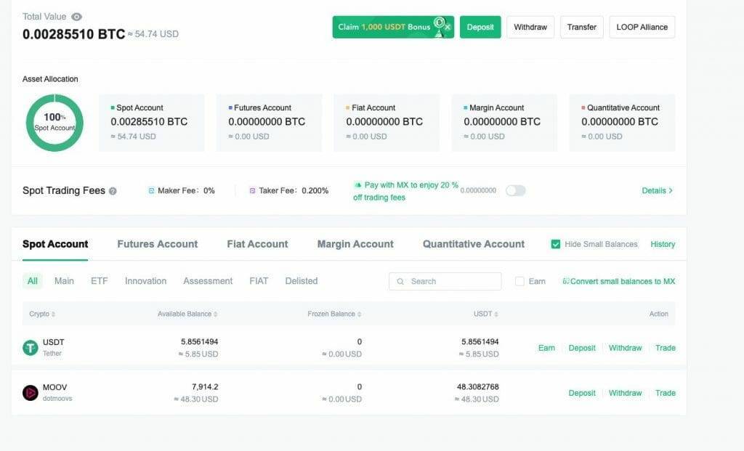The width and height of the screenshot is (744, 451).
Task: Check the Earn filter checkbox
Action: [519, 281]
